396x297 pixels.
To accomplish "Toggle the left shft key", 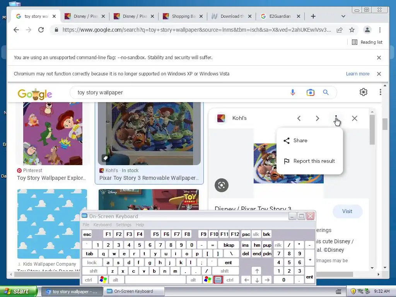I will pyautogui.click(x=94, y=271).
